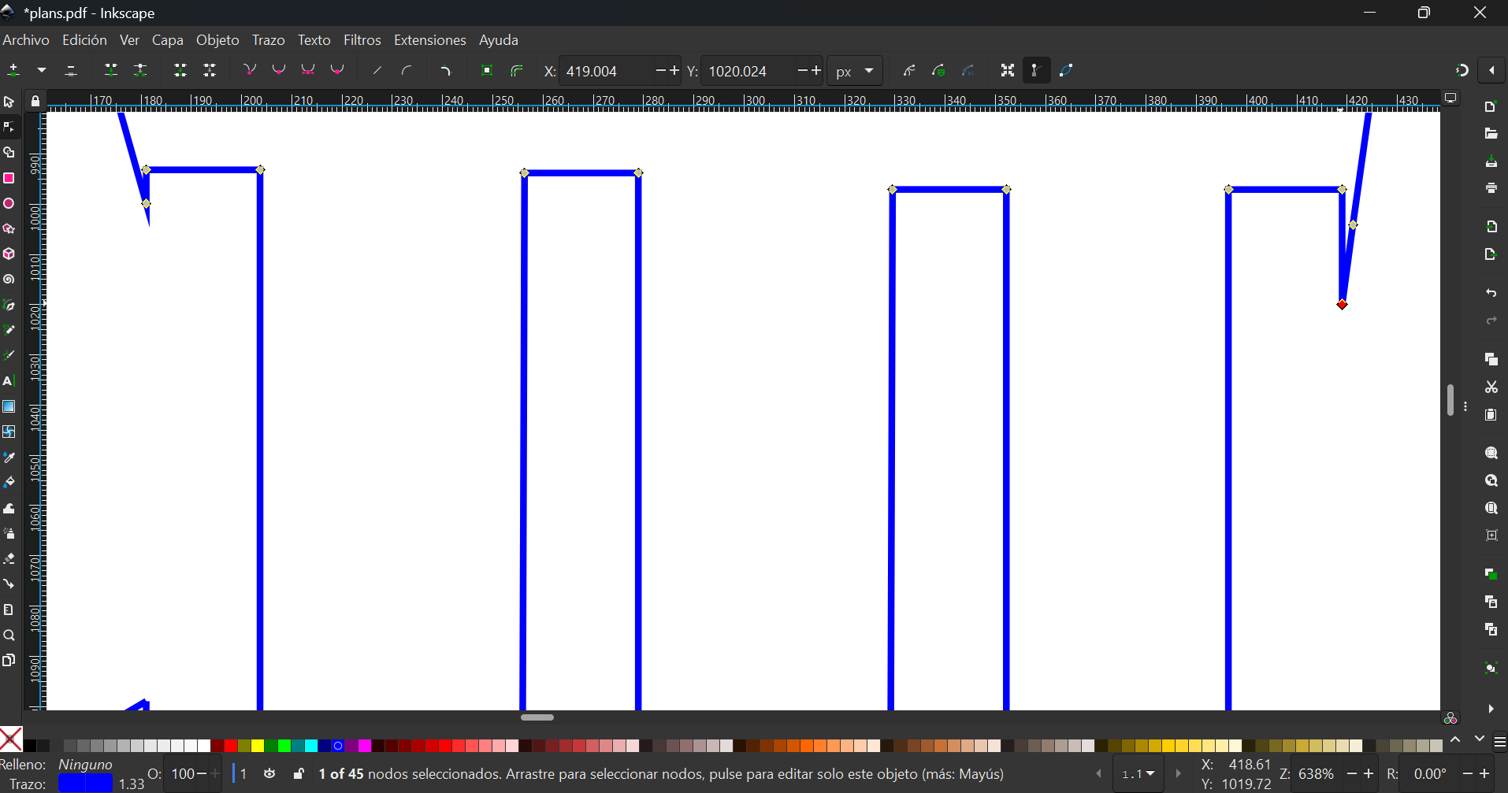Select the Star polygon tool
Image resolution: width=1508 pixels, height=793 pixels.
click(x=9, y=228)
